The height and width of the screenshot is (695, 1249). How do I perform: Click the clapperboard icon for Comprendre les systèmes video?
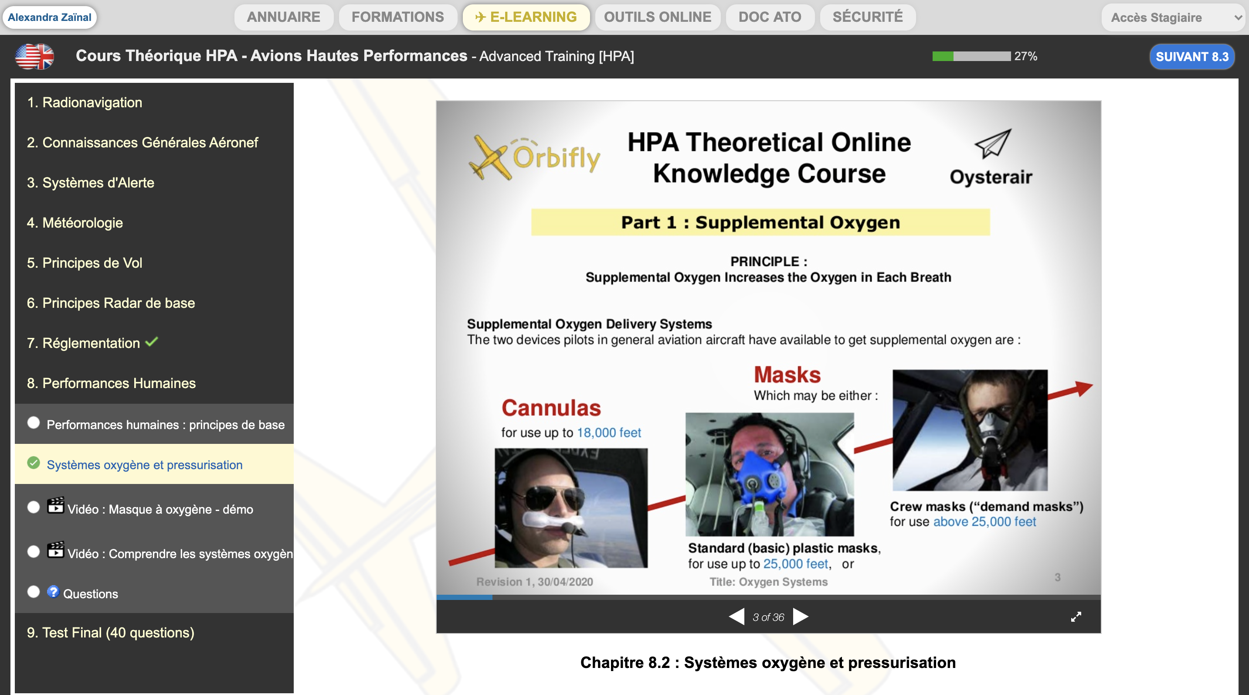click(x=55, y=550)
